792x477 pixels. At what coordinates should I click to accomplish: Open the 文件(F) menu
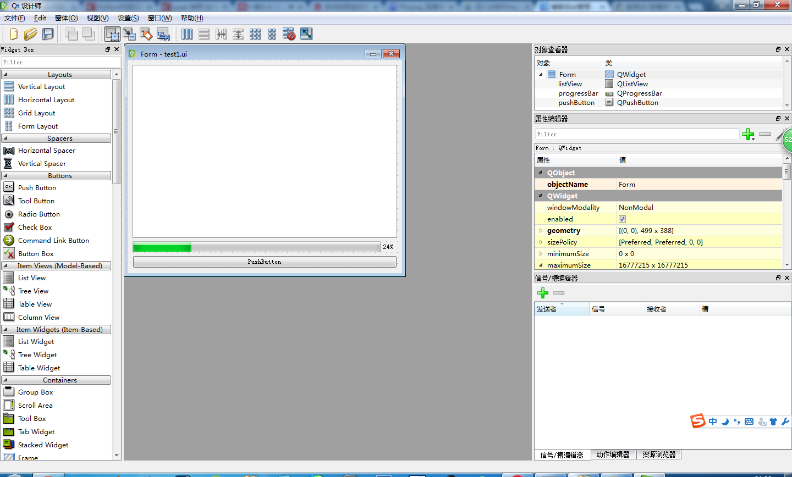tap(15, 18)
